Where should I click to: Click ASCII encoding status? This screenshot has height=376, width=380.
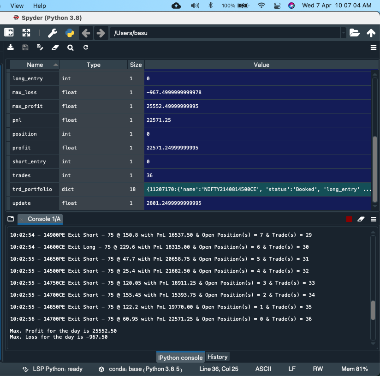pyautogui.click(x=263, y=369)
